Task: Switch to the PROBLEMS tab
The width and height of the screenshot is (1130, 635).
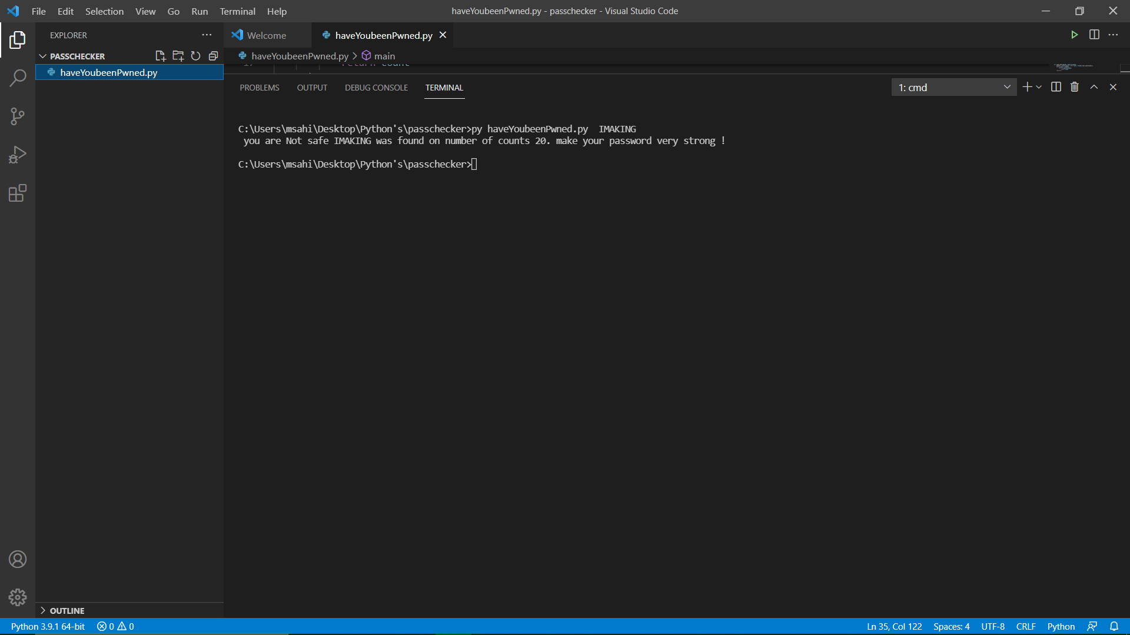Action: click(x=259, y=87)
